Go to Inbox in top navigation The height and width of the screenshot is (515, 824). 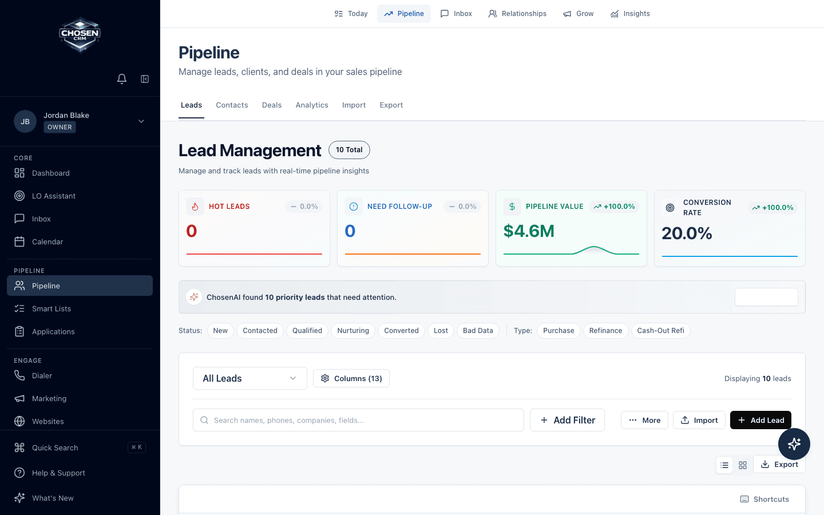pos(456,14)
